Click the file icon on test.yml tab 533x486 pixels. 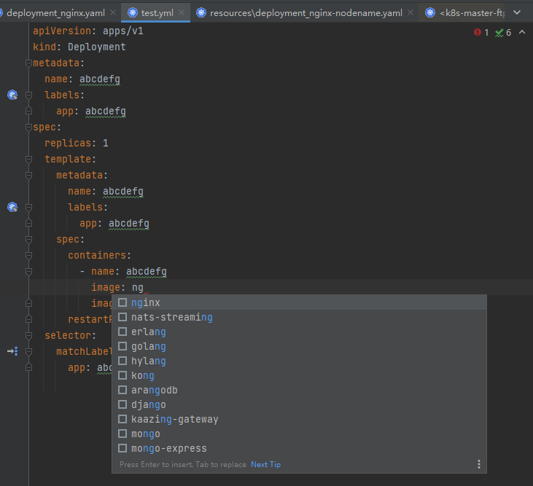coord(132,12)
